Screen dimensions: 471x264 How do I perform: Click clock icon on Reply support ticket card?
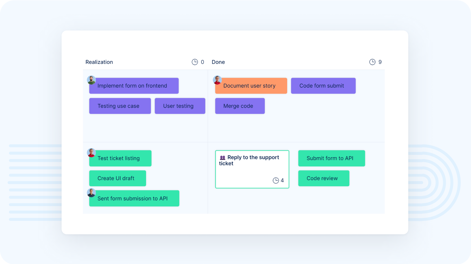tap(276, 180)
